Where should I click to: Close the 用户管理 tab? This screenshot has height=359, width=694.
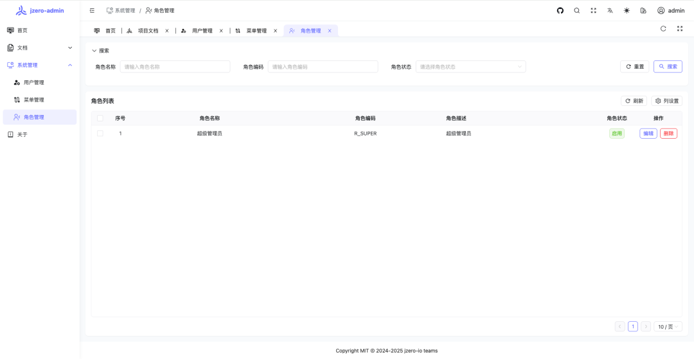(x=221, y=31)
